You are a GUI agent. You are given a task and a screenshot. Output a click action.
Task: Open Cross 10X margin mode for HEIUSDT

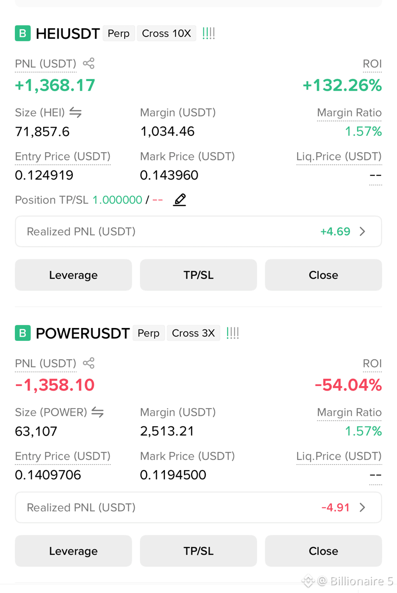pos(166,34)
